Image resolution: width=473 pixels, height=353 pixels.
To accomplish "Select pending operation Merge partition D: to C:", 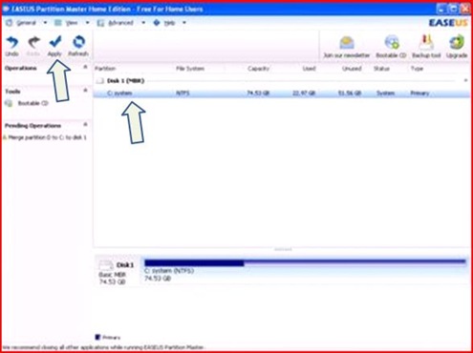I will click(45, 137).
